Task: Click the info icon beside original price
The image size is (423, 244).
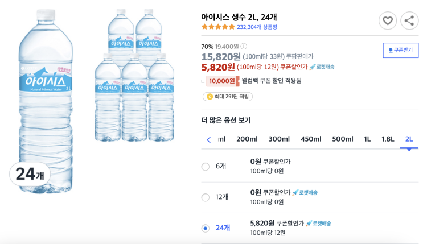Action: pyautogui.click(x=244, y=47)
